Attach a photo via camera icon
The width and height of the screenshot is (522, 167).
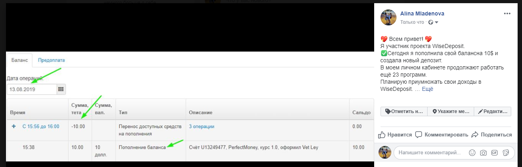click(x=483, y=152)
